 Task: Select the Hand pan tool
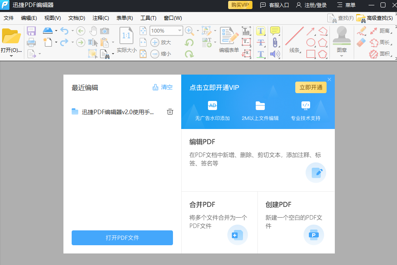pos(93,30)
